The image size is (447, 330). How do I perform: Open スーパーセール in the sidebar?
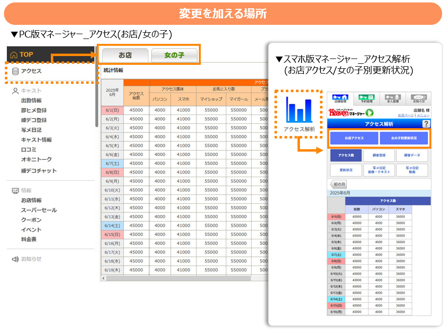[x=39, y=210]
